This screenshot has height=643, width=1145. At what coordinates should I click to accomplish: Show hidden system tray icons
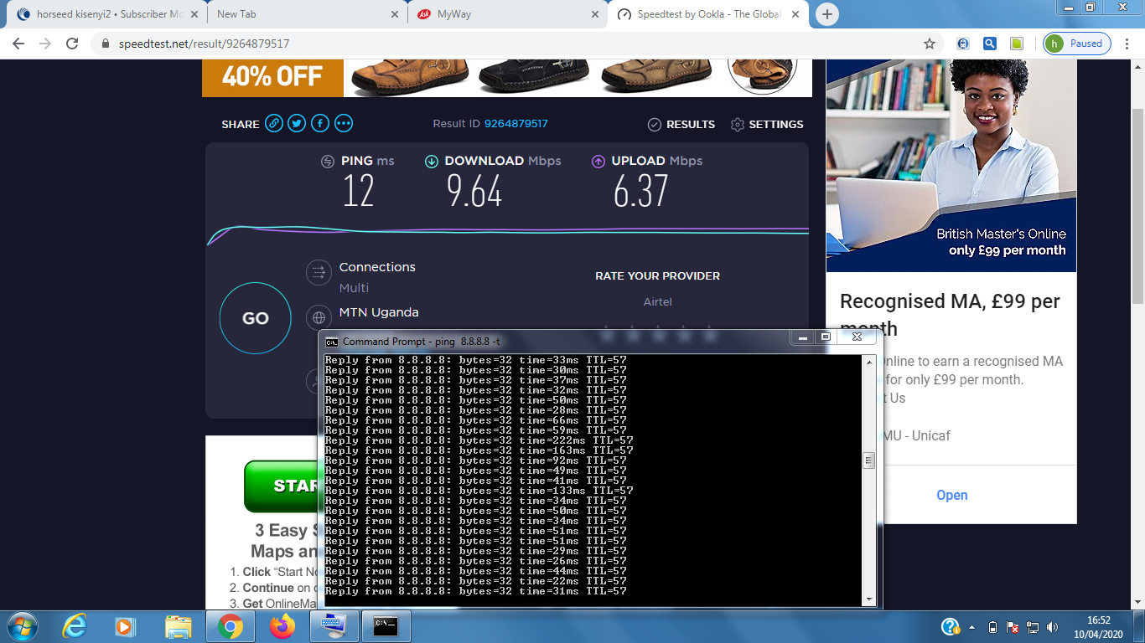click(972, 626)
